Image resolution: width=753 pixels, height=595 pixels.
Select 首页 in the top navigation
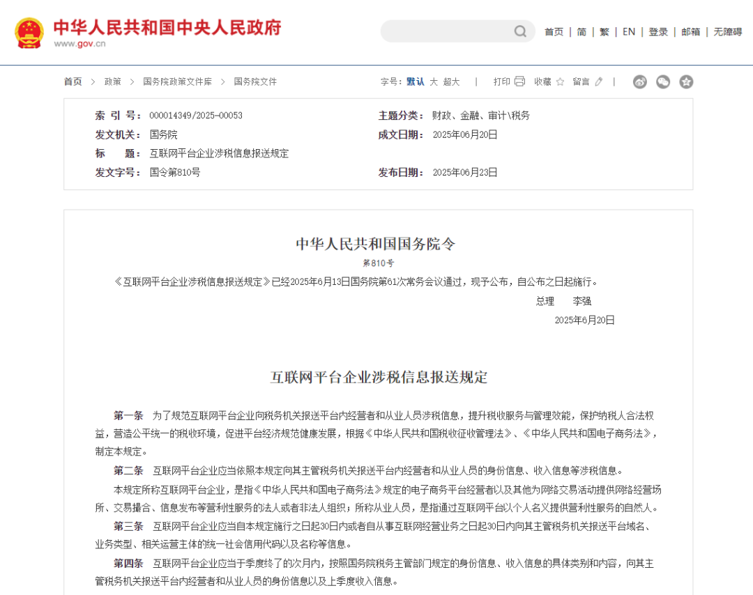pyautogui.click(x=554, y=31)
